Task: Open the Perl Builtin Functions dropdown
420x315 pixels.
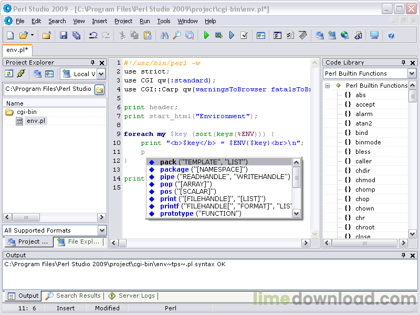Action: tap(412, 73)
